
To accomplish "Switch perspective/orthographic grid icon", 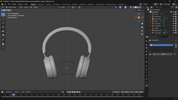I will tap(142, 34).
